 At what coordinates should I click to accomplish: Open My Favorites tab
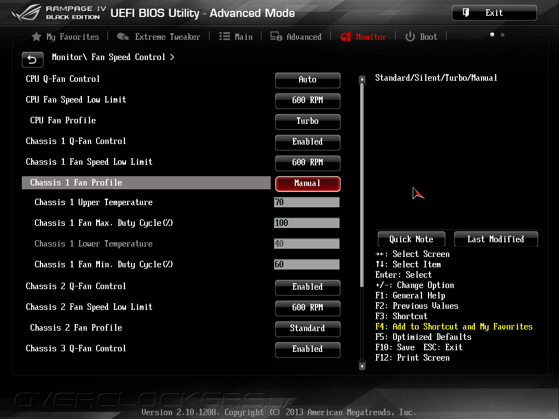73,37
